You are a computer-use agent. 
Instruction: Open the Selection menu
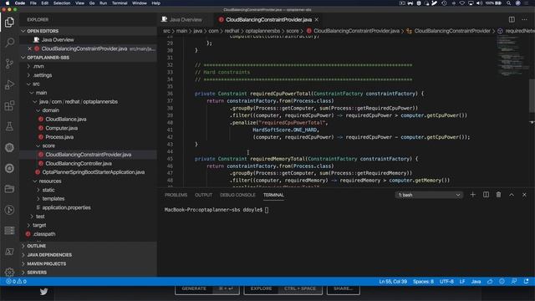62,3
